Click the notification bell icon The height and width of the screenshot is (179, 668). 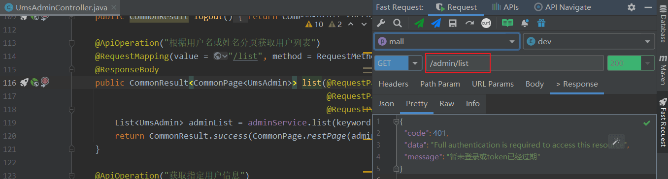coord(525,23)
